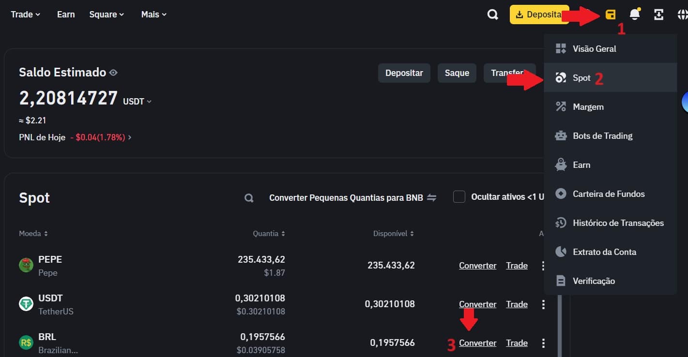Sort by Disponível column
688x357 pixels.
[x=394, y=233]
